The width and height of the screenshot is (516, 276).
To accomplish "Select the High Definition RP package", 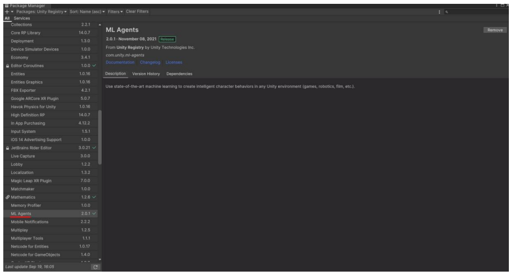I will (51, 115).
